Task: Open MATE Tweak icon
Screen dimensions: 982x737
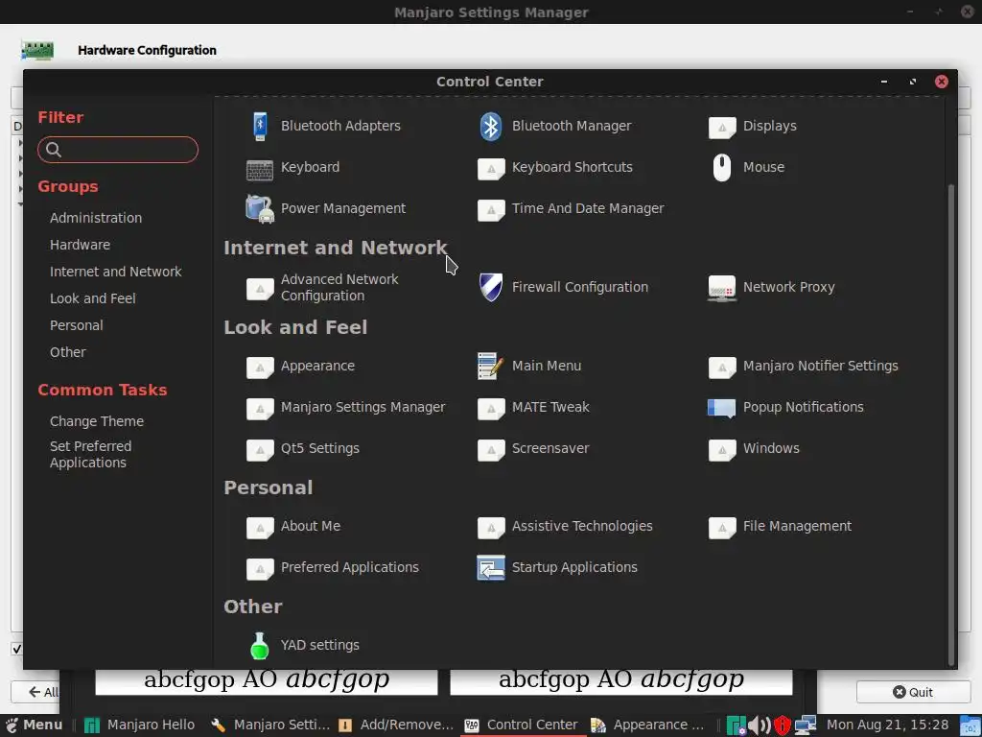Action: 490,409
